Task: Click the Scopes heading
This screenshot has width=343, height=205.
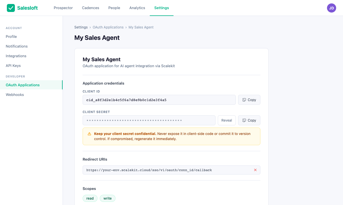Action: 89,189
